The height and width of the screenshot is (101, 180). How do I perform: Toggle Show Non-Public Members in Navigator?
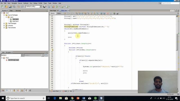[14, 90]
